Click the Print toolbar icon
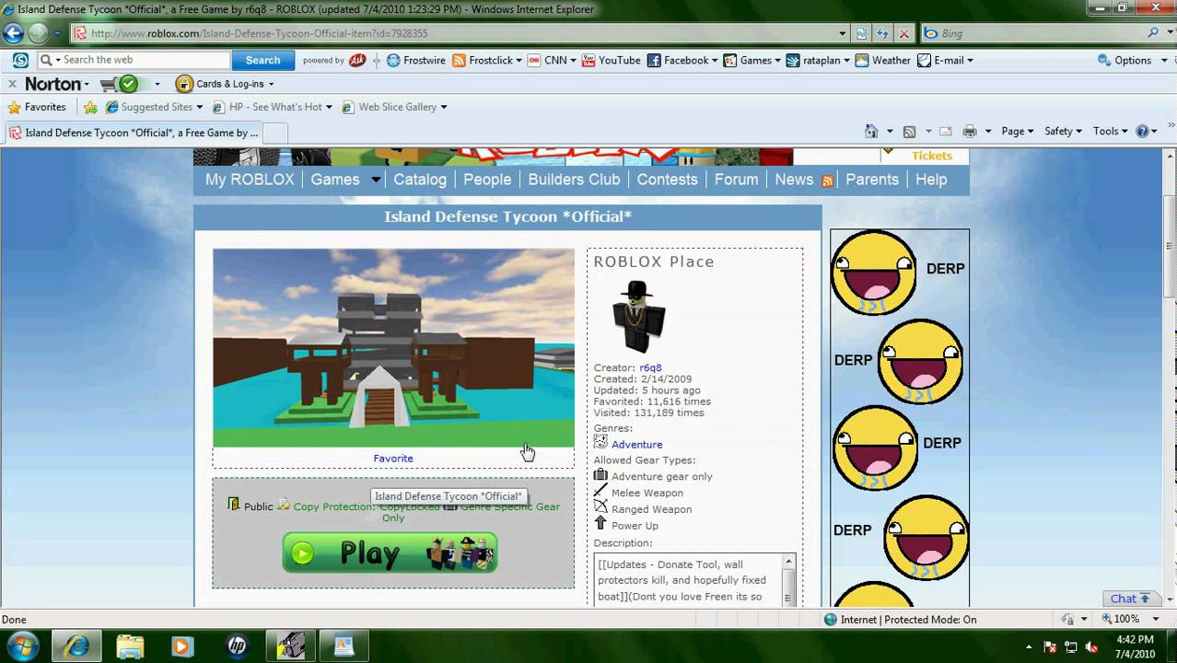This screenshot has height=663, width=1177. pyautogui.click(x=970, y=131)
